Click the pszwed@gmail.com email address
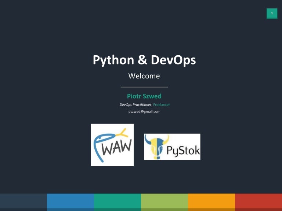This screenshot has height=211, width=282. click(x=144, y=111)
